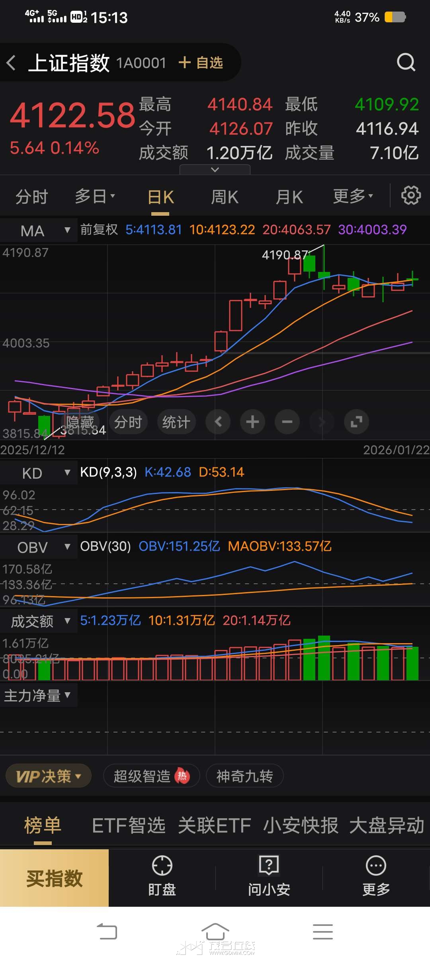Hide chart toolbar via 隐藏 button
The height and width of the screenshot is (957, 430).
tap(80, 422)
